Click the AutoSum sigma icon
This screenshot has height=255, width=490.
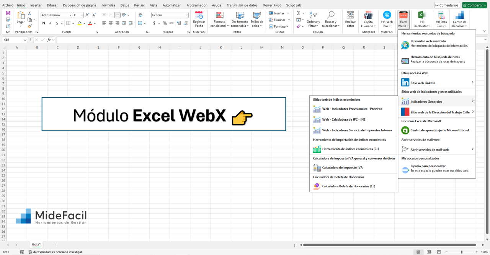coord(299,13)
